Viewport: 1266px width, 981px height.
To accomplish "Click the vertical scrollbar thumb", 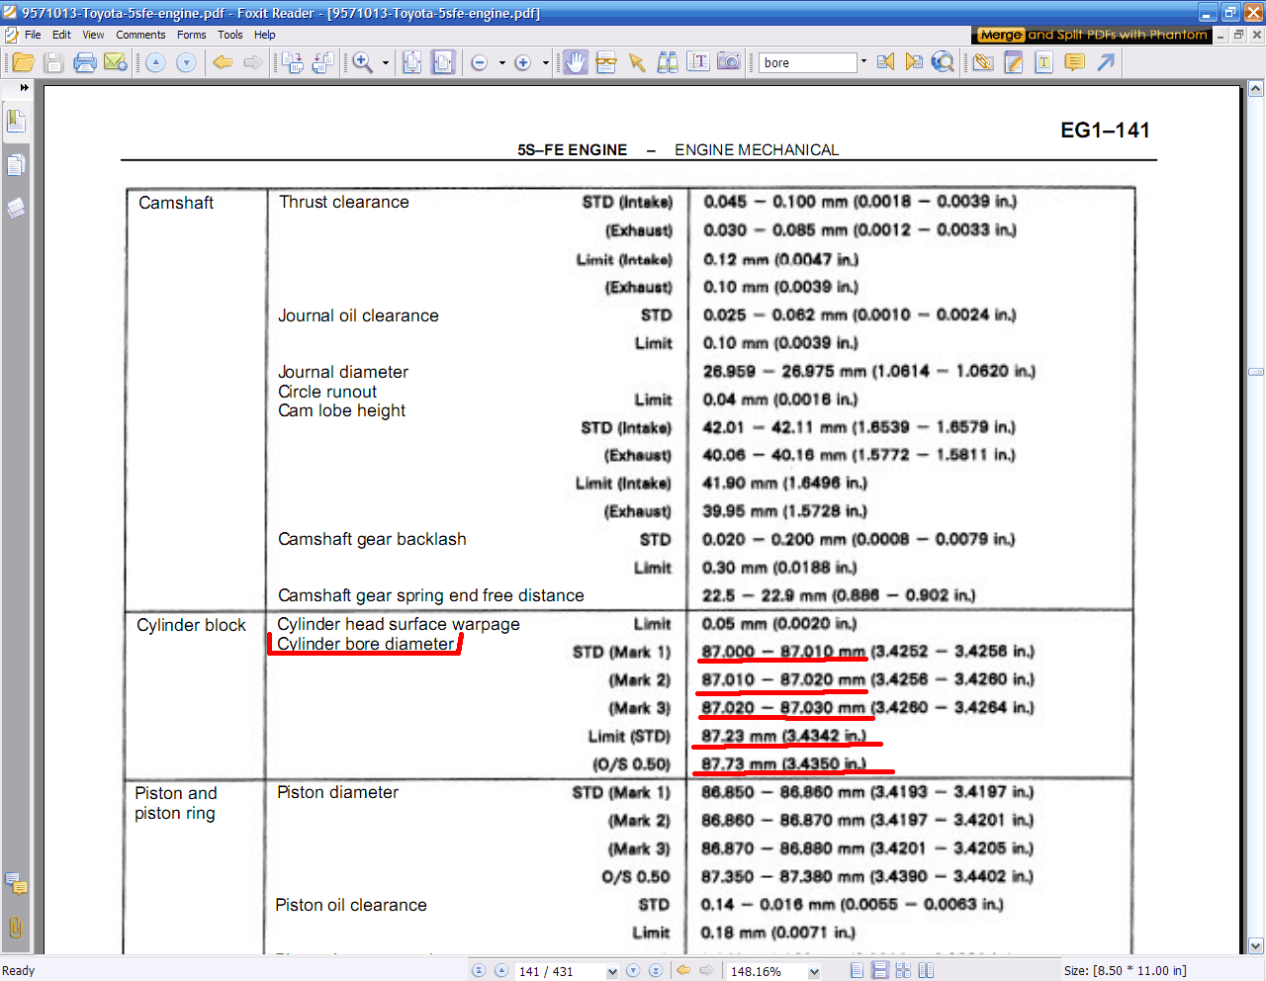I will (x=1256, y=372).
